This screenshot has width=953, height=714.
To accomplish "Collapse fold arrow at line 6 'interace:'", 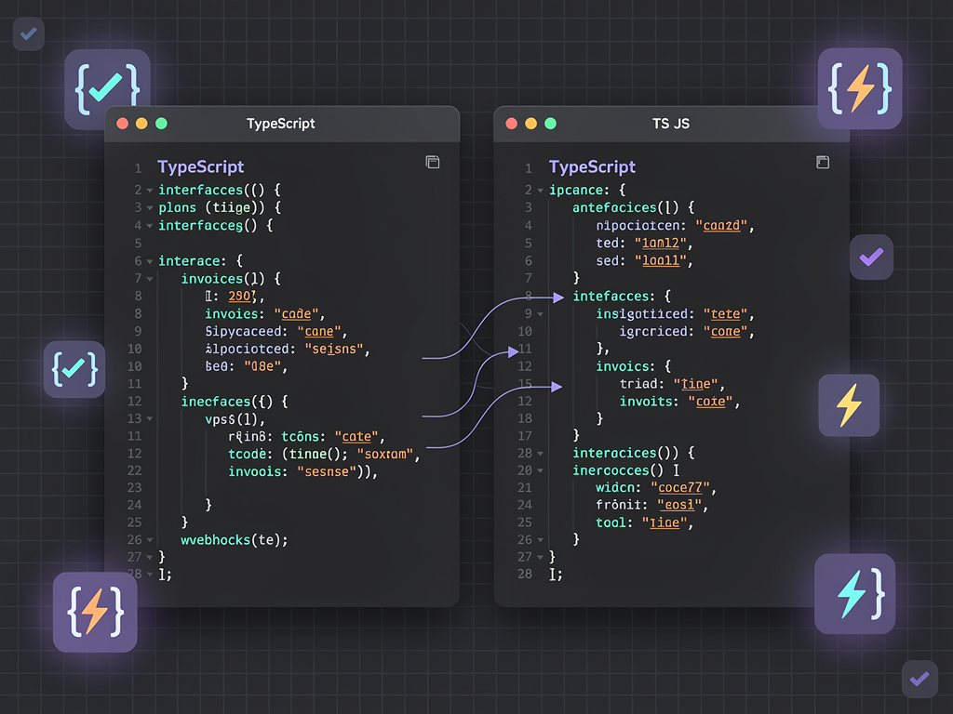I will coord(150,261).
